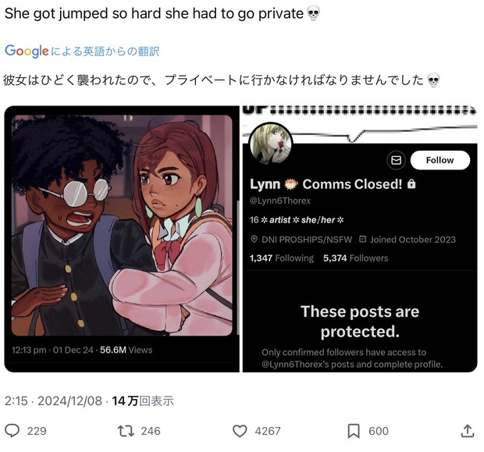Click the location pin icon by DNI PROSHIPS

click(x=254, y=239)
